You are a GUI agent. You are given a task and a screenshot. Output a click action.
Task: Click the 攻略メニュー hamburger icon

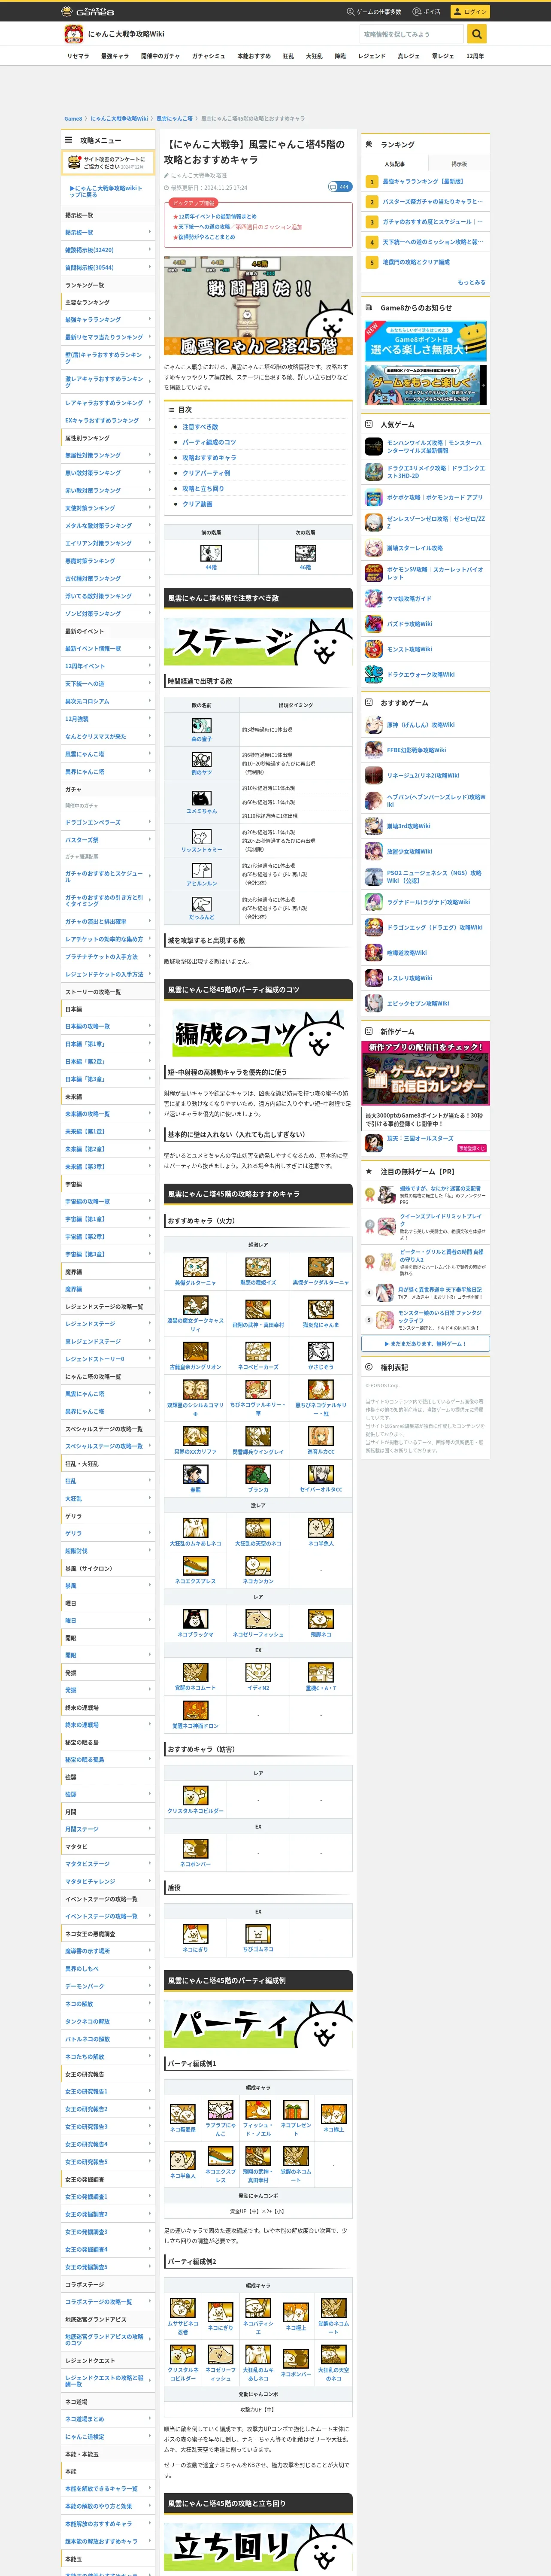point(69,140)
